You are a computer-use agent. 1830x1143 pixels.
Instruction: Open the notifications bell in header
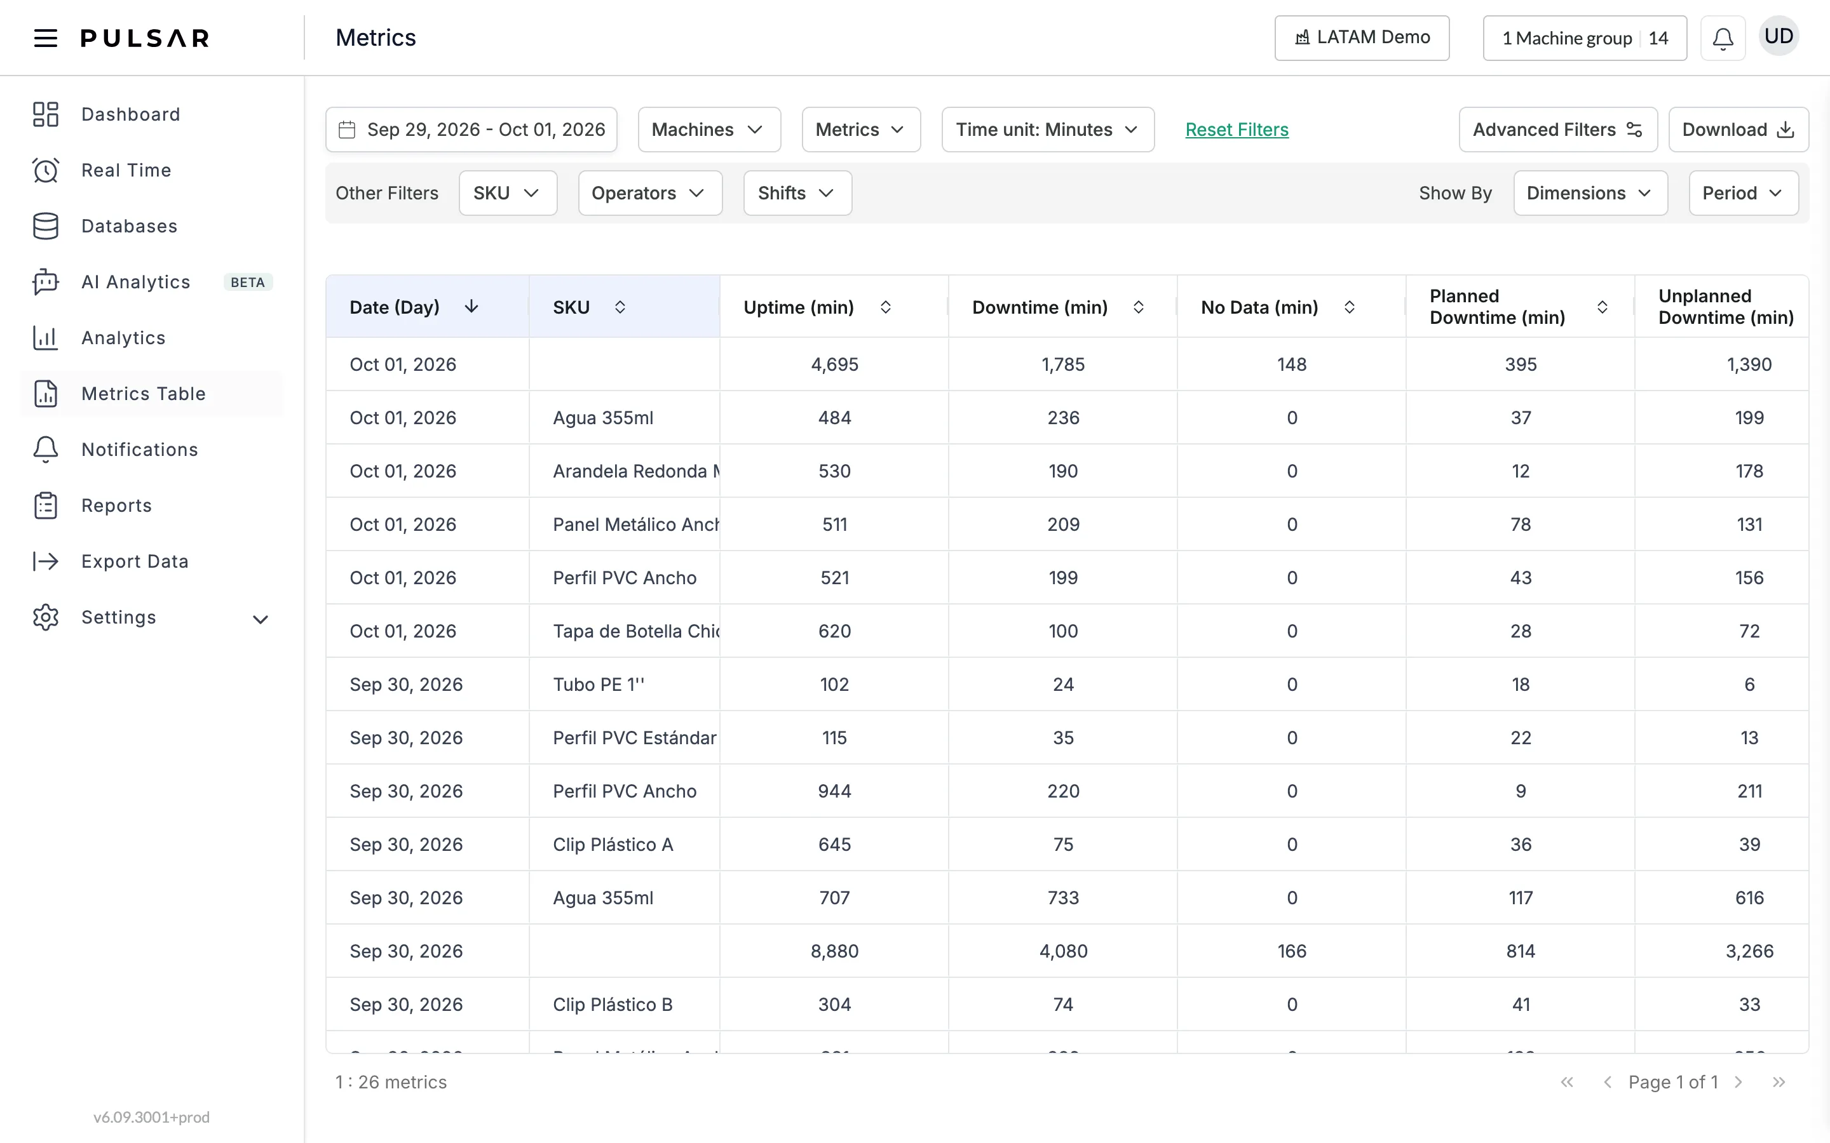(x=1723, y=38)
